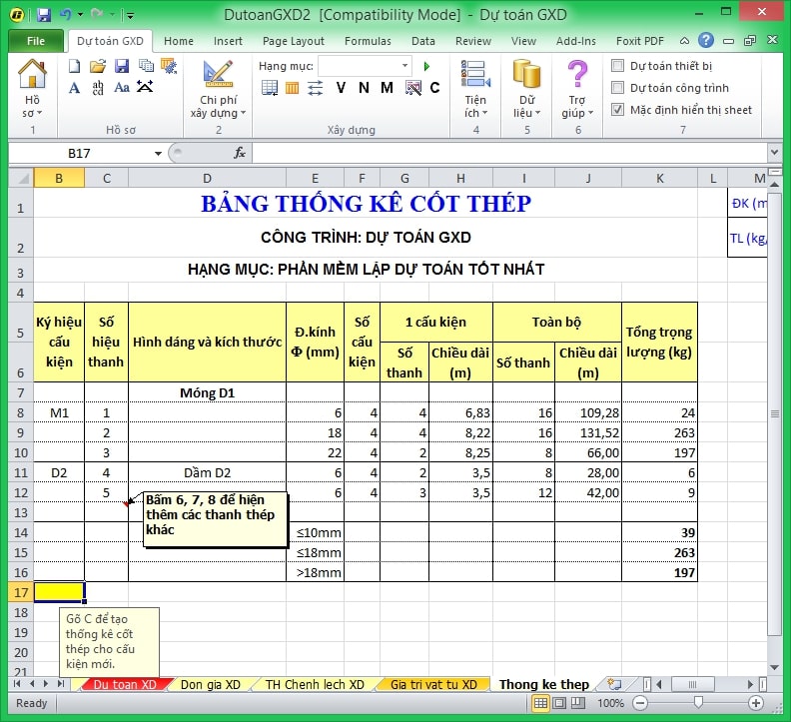Click the Dữ liệu database icon

point(526,85)
